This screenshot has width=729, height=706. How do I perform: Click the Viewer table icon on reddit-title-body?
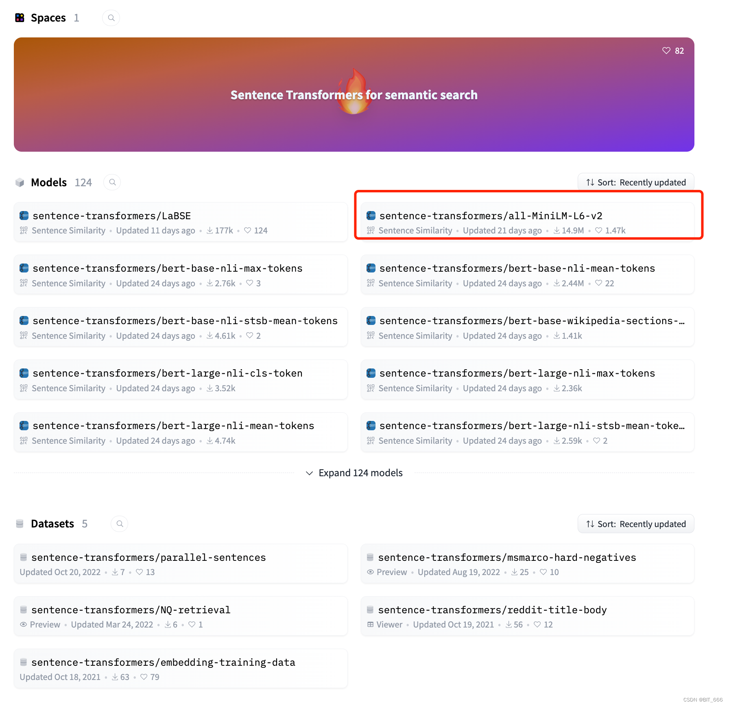coord(370,624)
